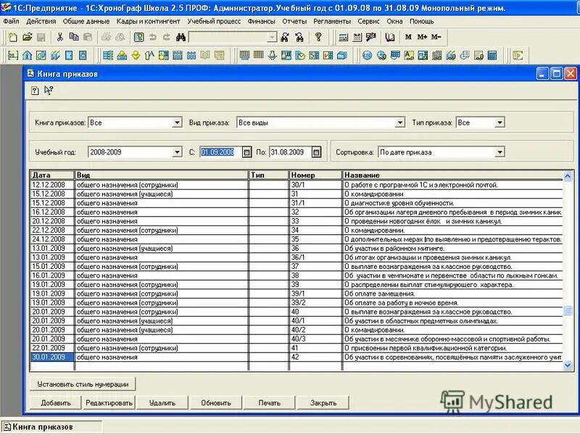Click the Печать button
The image size is (580, 435).
pos(269,403)
